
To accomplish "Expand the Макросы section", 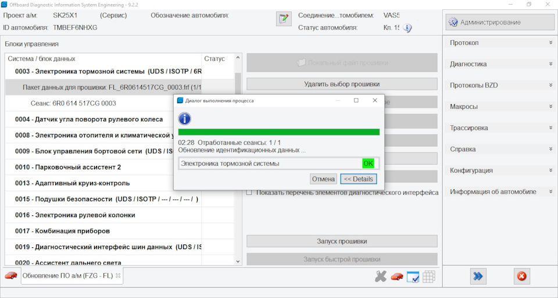I will 500,107.
